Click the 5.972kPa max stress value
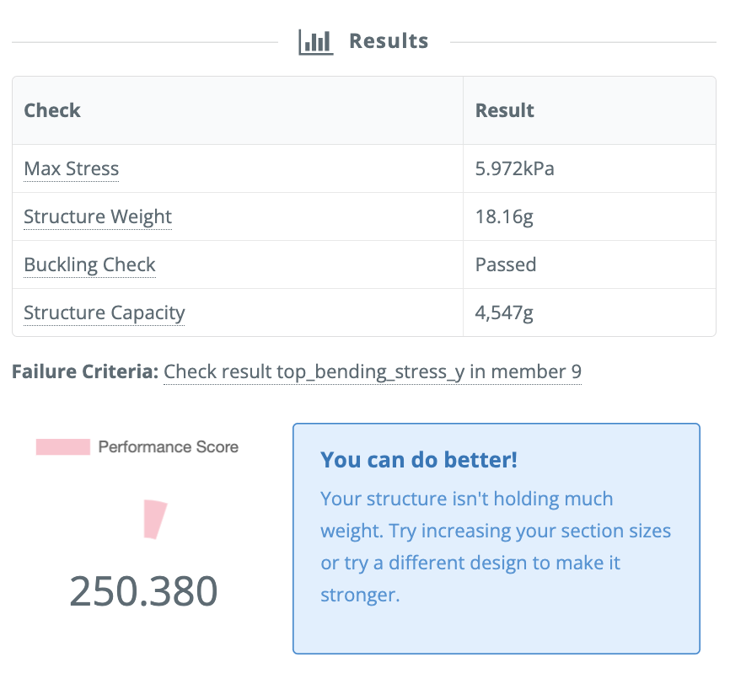This screenshot has height=689, width=730. click(x=514, y=169)
